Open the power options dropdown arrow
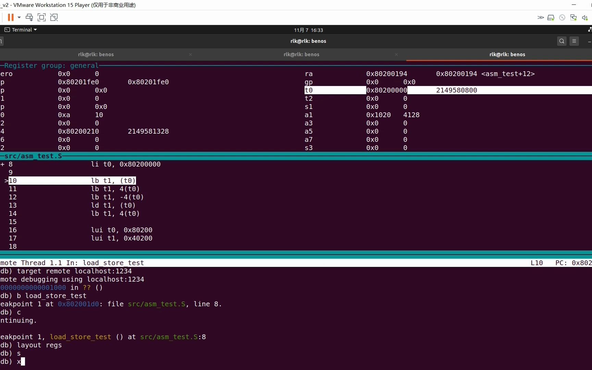 coord(19,17)
